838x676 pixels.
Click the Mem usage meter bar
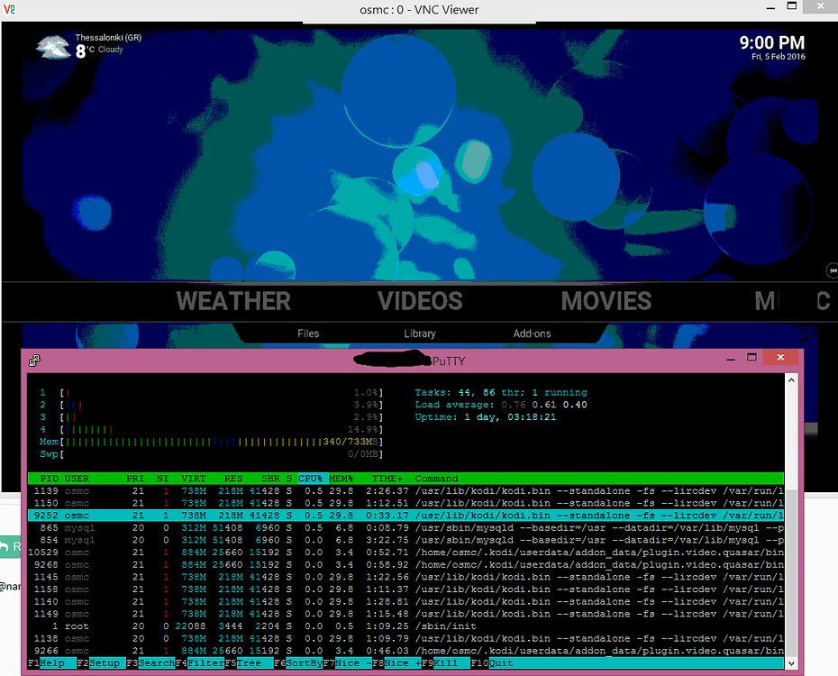coord(211,442)
